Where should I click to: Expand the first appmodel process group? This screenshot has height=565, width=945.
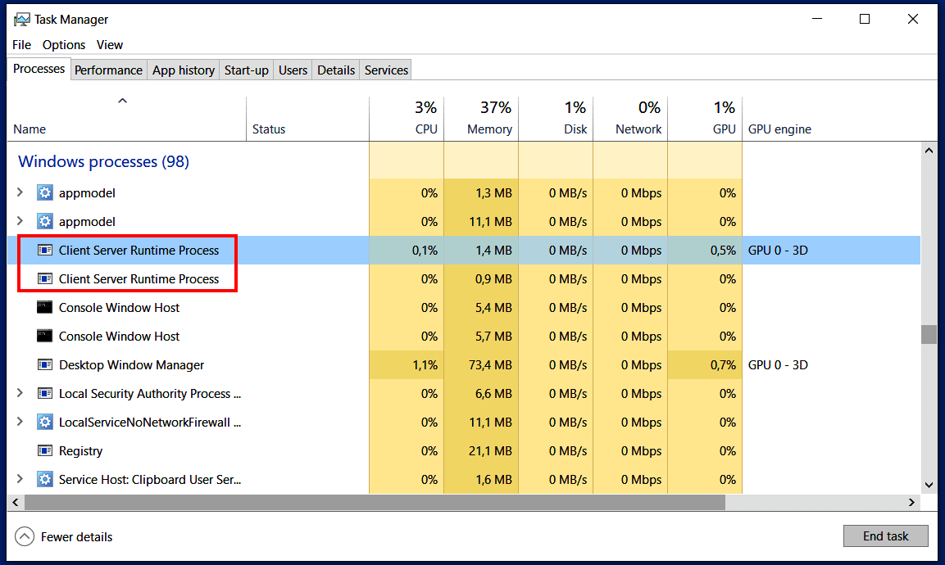20,192
